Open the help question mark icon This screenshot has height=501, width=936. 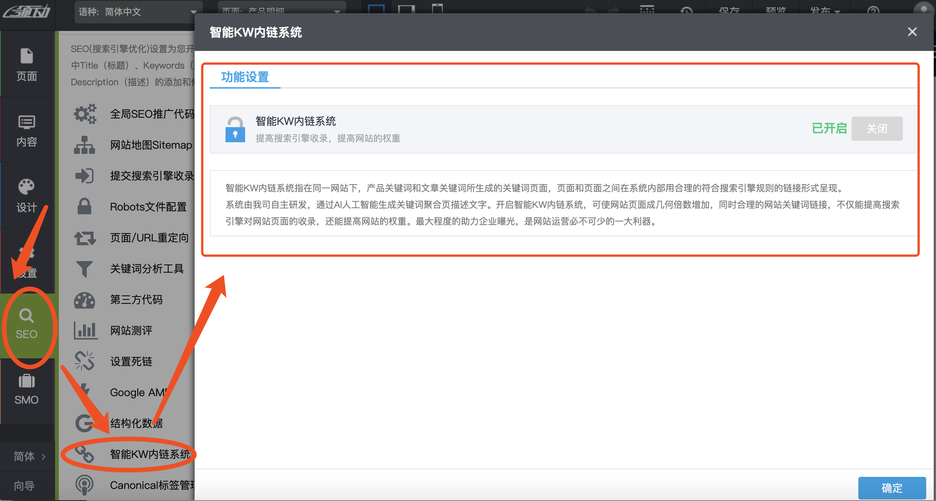click(874, 11)
